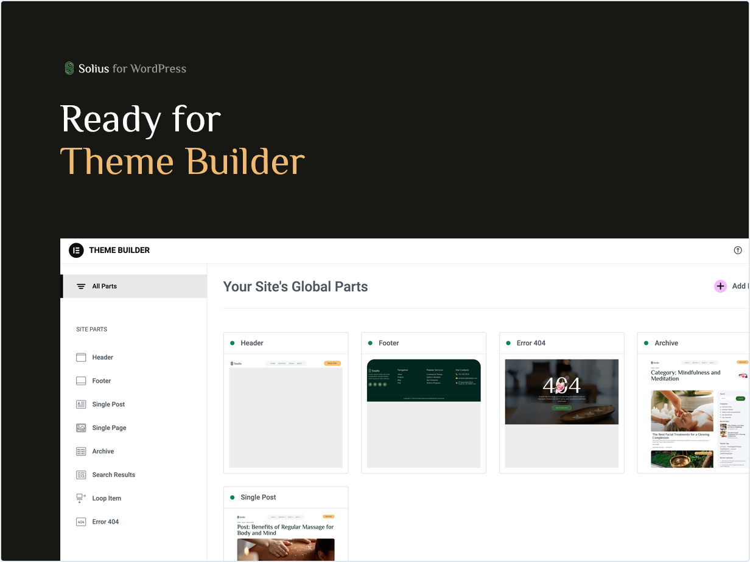Open the Archive template thumbnail
This screenshot has width=750, height=562.
click(x=696, y=414)
